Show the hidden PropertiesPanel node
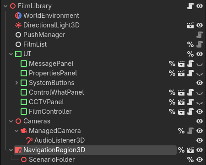The width and height of the screenshot is (206, 165). tap(200, 74)
